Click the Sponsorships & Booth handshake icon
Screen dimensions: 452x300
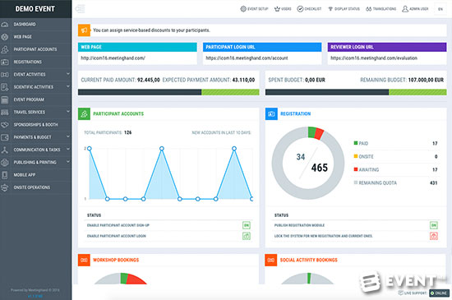5,125
